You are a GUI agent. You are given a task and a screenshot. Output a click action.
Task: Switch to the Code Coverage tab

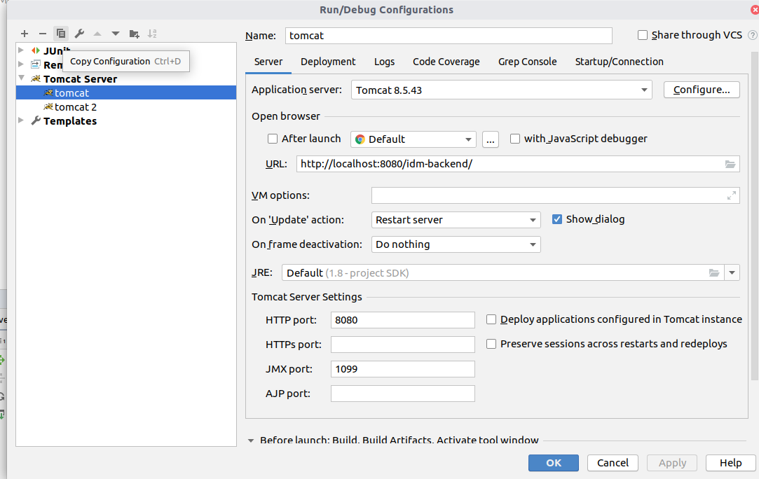tap(446, 62)
